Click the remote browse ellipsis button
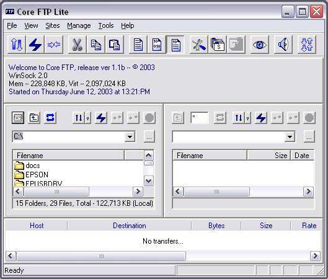328x279 pixels. [x=309, y=137]
